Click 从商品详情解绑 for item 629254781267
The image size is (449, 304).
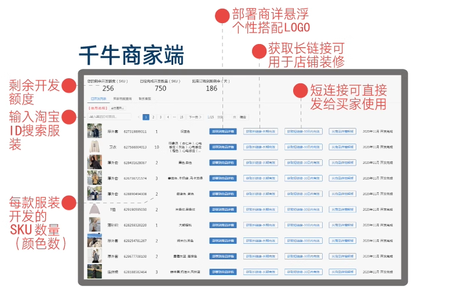pos(342,241)
